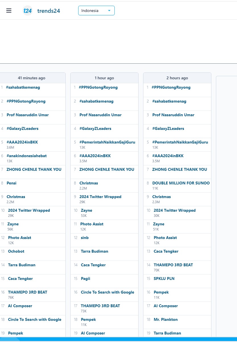This screenshot has width=237, height=343.
Task: Click the Ochobot trending topic
Action: pos(16,251)
